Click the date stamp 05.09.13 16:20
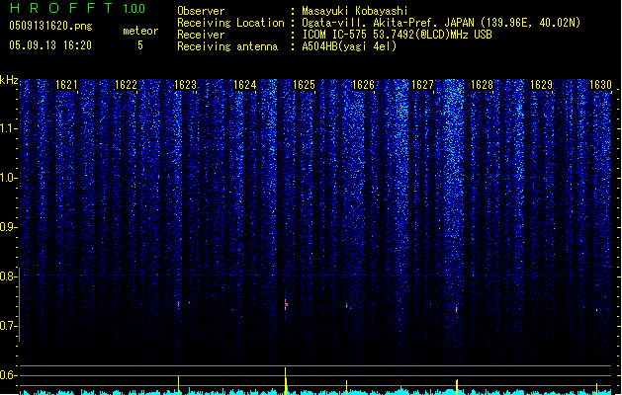 [x=50, y=45]
